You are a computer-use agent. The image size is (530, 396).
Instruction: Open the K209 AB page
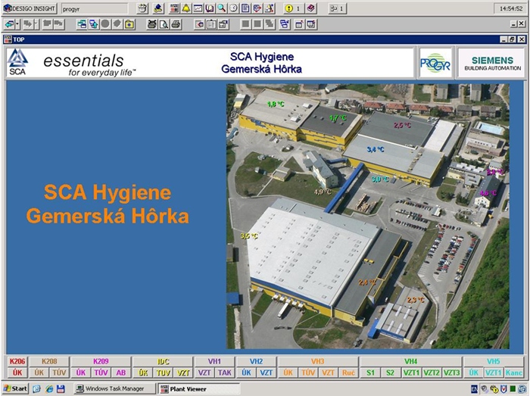tap(120, 373)
